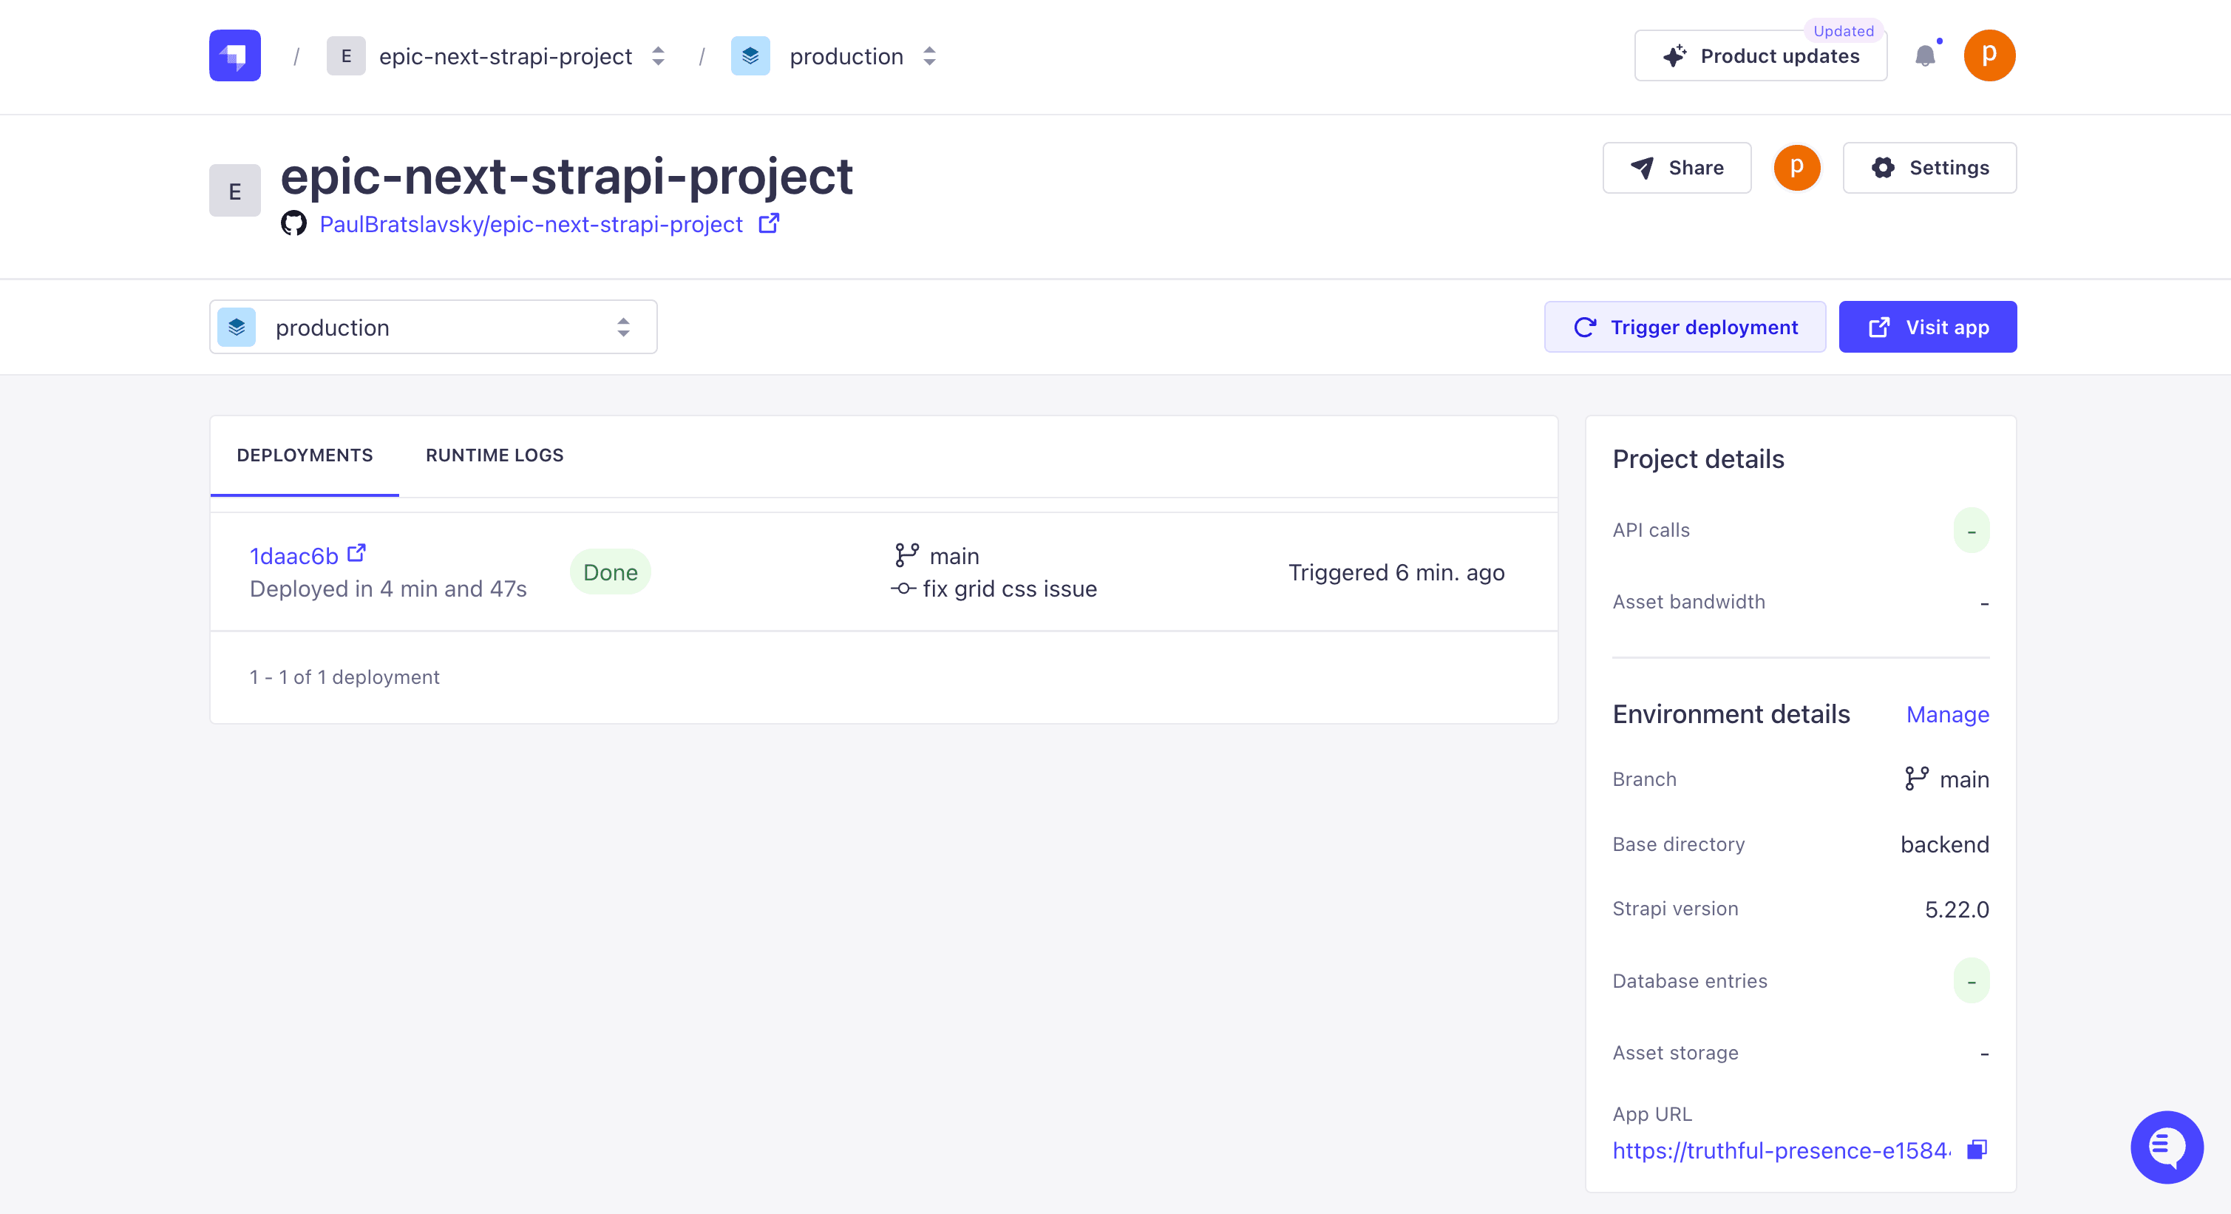Copy the App URL with copy icon
This screenshot has width=2231, height=1214.
pyautogui.click(x=1977, y=1149)
